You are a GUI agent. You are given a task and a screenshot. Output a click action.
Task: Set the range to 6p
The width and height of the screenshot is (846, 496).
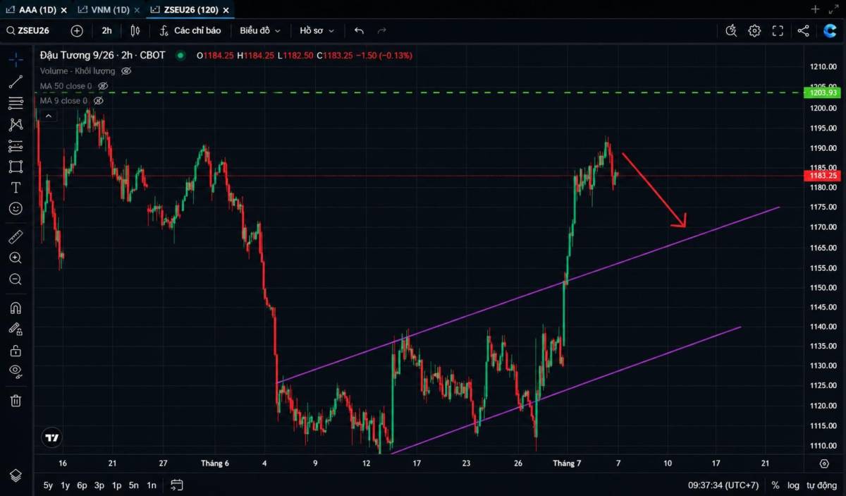(x=82, y=485)
